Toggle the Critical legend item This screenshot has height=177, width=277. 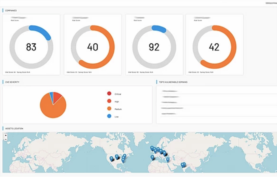[x=114, y=94]
